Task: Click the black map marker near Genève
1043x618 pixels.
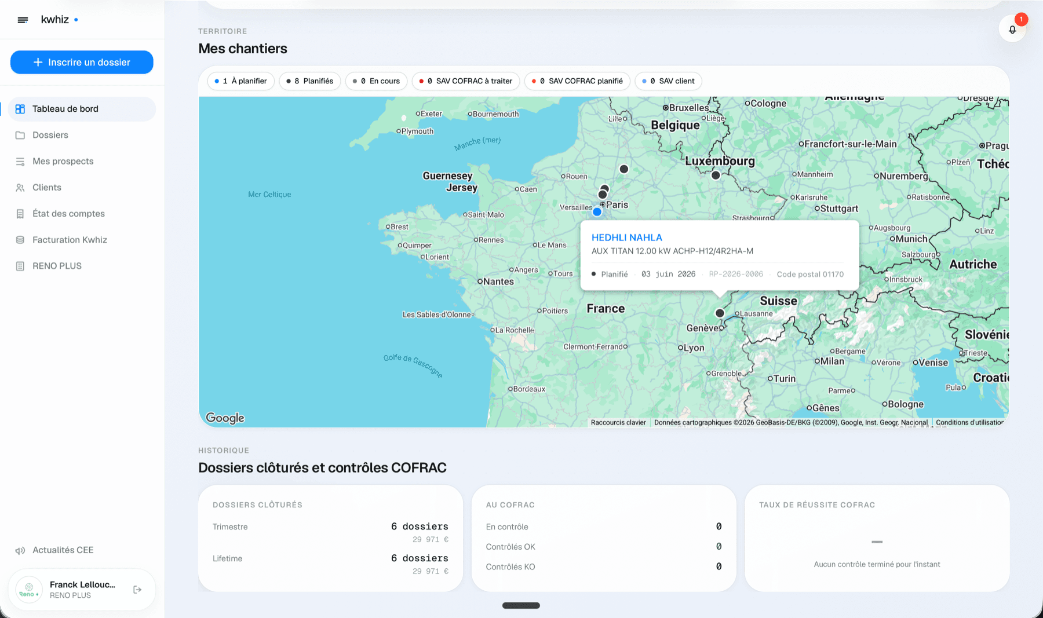Action: coord(720,313)
